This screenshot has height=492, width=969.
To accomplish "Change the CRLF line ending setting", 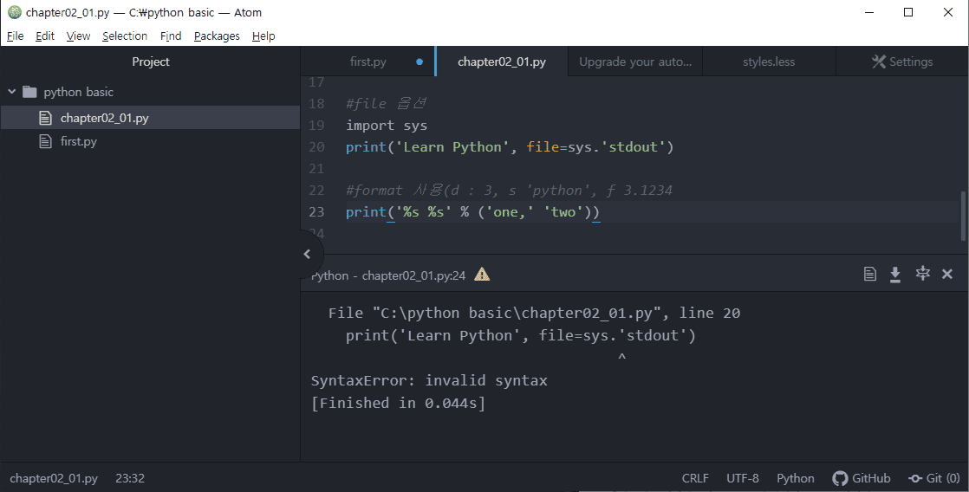I will (695, 478).
